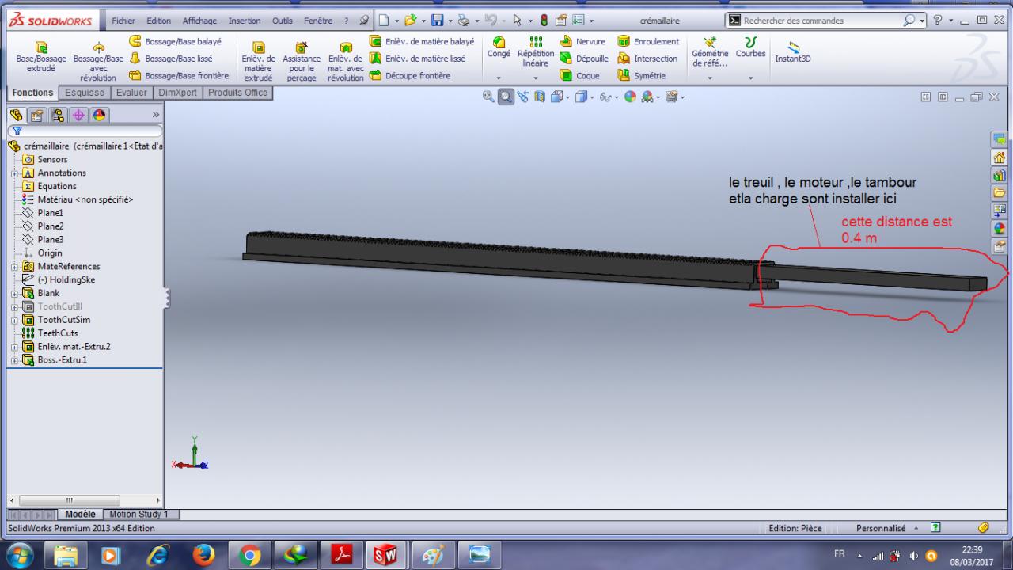1013x570 pixels.
Task: Select the Intersection tool
Action: 647,59
